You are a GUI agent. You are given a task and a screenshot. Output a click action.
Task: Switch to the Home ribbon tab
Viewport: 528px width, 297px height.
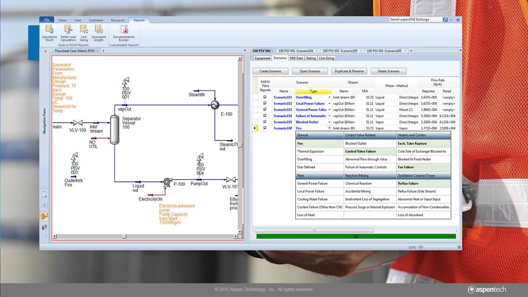coord(62,20)
